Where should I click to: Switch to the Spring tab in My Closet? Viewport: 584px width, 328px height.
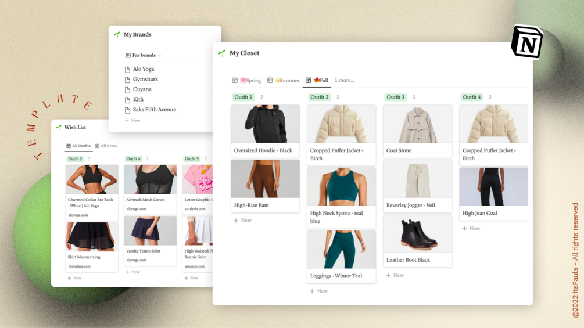pos(246,80)
